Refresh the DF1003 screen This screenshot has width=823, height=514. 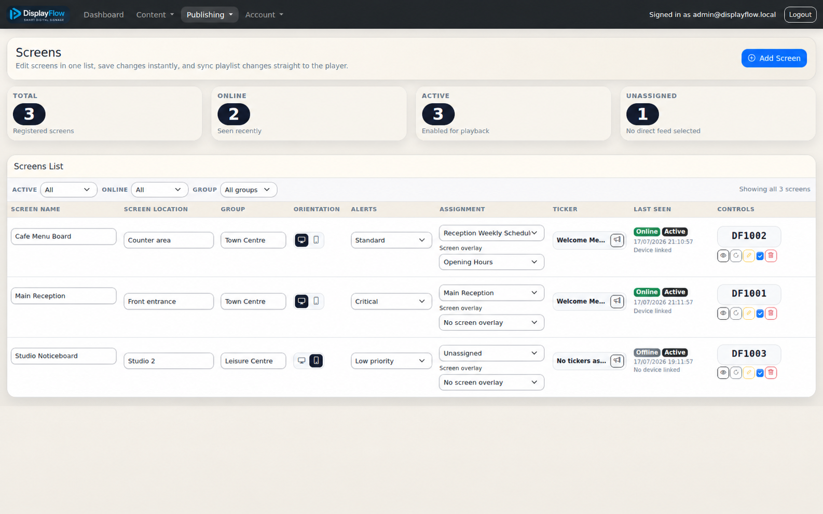[736, 373]
